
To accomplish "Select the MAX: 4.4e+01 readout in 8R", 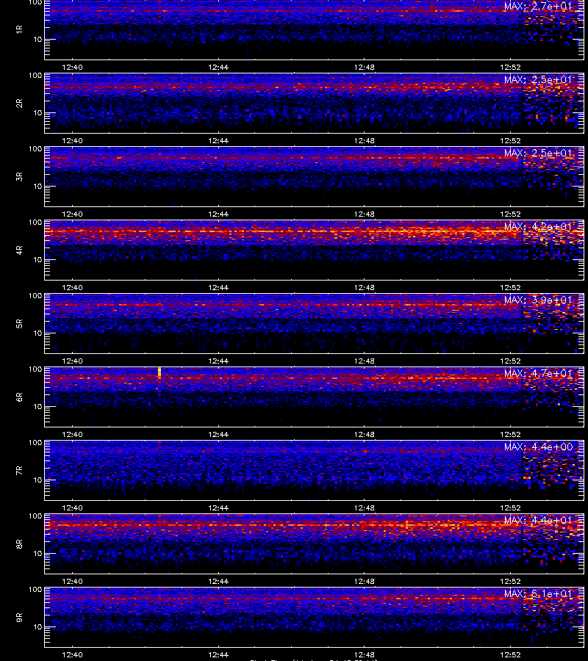I will [x=538, y=520].
